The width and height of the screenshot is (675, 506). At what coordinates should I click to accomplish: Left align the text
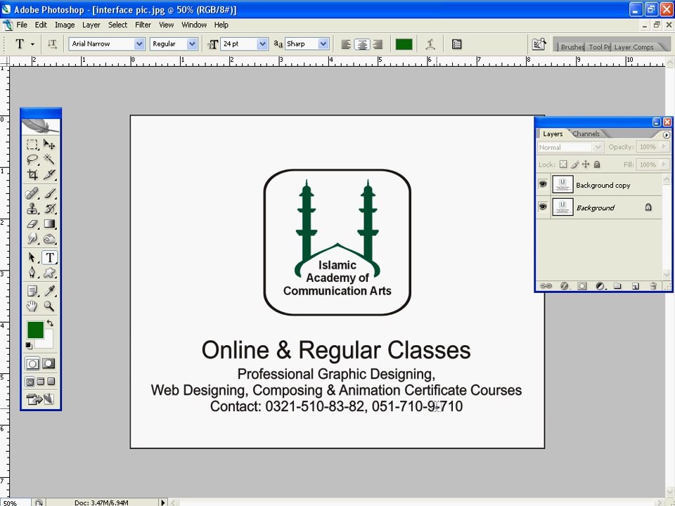click(x=346, y=44)
